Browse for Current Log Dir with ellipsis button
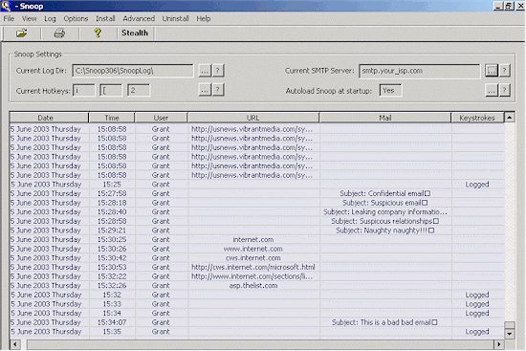The height and width of the screenshot is (351, 526). (x=205, y=71)
